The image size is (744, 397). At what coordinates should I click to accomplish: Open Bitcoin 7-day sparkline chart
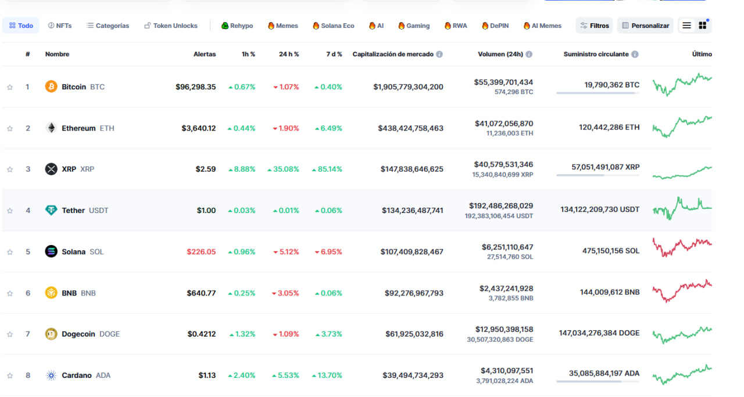pyautogui.click(x=682, y=85)
